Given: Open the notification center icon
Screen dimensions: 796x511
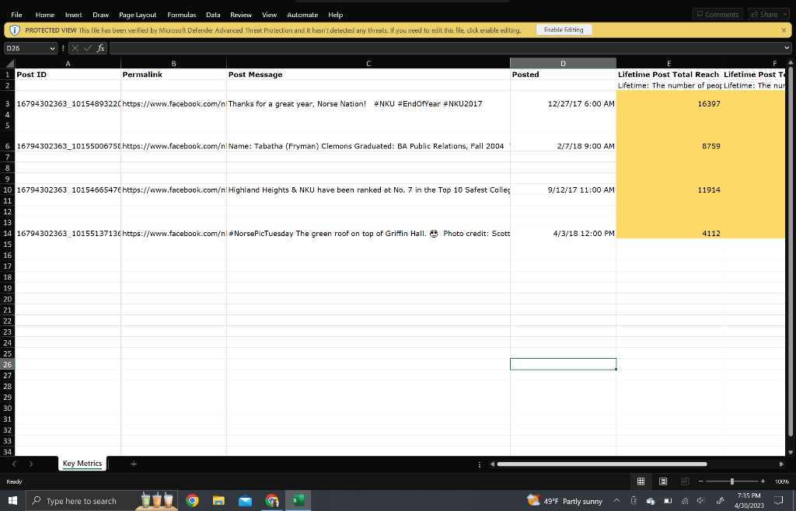Looking at the screenshot, I should pyautogui.click(x=779, y=500).
